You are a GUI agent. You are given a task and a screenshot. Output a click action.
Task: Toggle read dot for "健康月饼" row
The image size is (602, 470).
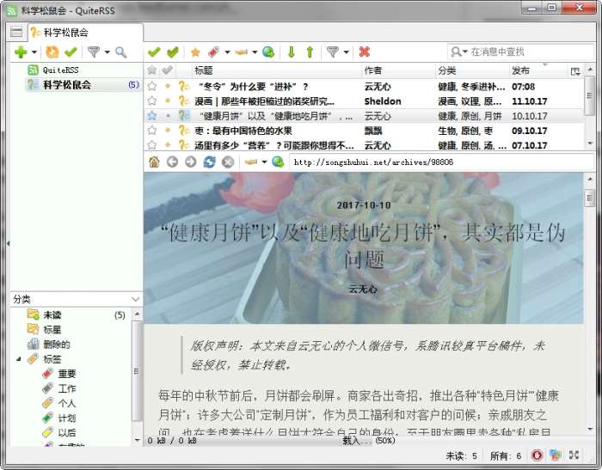tap(168, 116)
